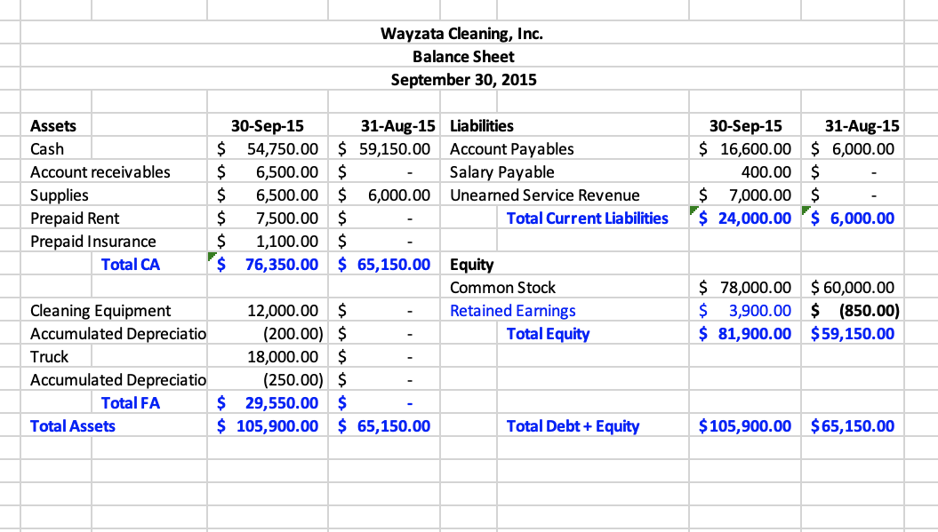938x532 pixels.
Task: Select the Total Debt + Equity label cell
Action: pos(573,425)
